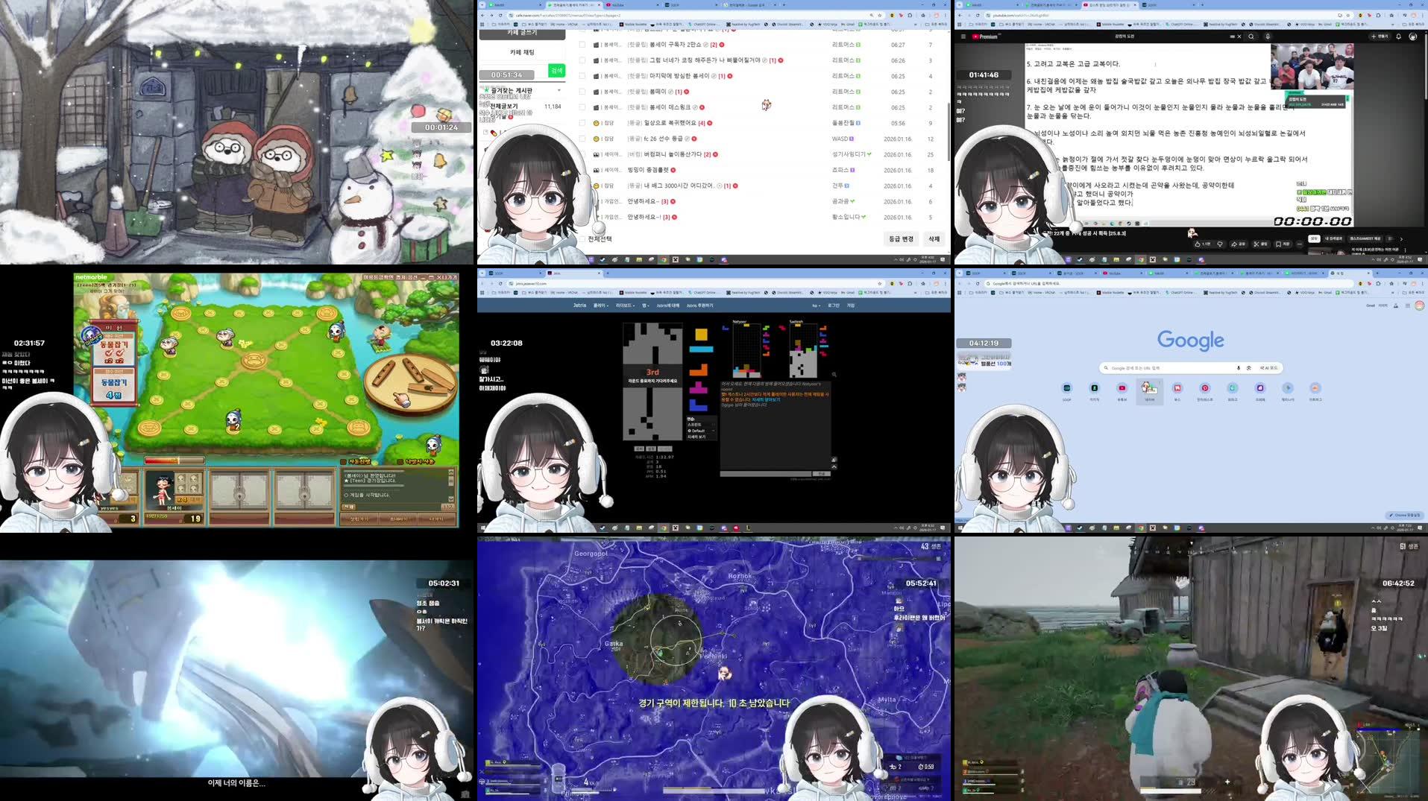Open Google Lens image search icon

(1250, 367)
